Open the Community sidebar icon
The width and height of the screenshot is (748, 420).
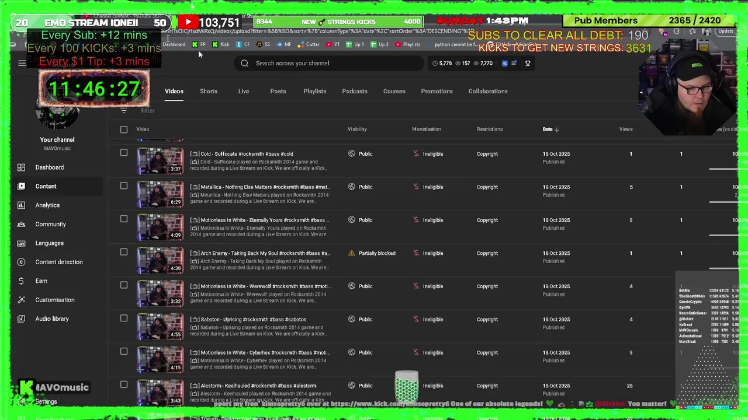(x=21, y=224)
